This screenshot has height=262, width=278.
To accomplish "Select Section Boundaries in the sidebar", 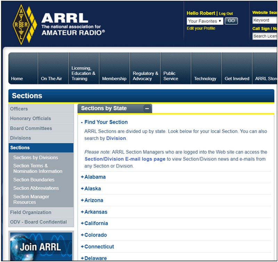I will point(34,180).
